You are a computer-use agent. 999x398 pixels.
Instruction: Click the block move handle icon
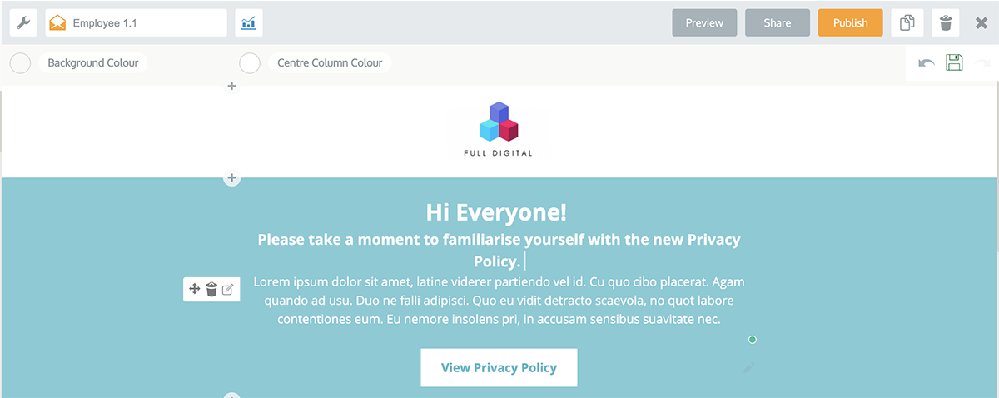pos(195,289)
